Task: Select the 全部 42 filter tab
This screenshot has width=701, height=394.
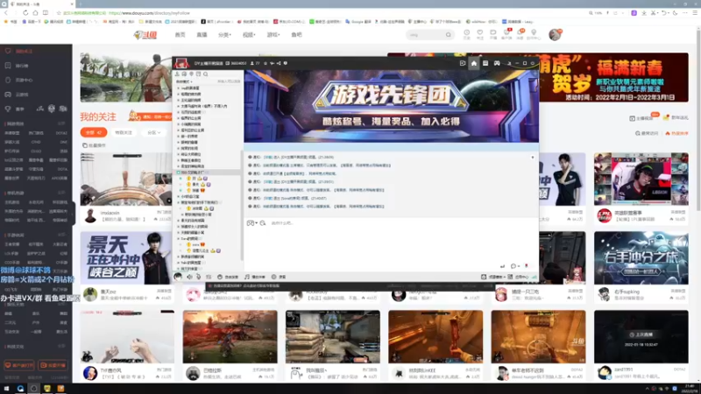Action: [94, 133]
